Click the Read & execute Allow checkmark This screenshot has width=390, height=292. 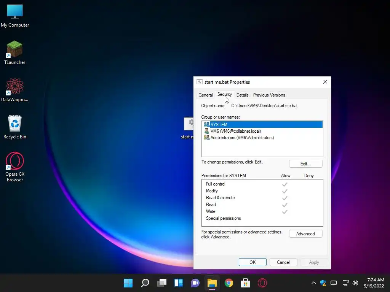tap(285, 198)
